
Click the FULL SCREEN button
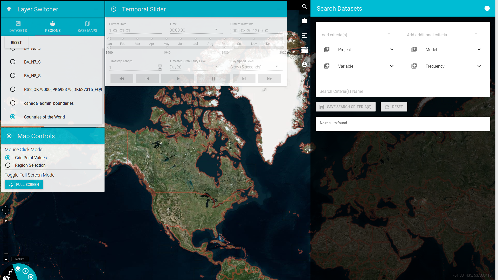point(24,185)
